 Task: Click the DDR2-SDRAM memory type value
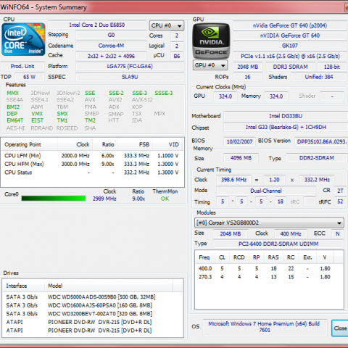pos(317,158)
